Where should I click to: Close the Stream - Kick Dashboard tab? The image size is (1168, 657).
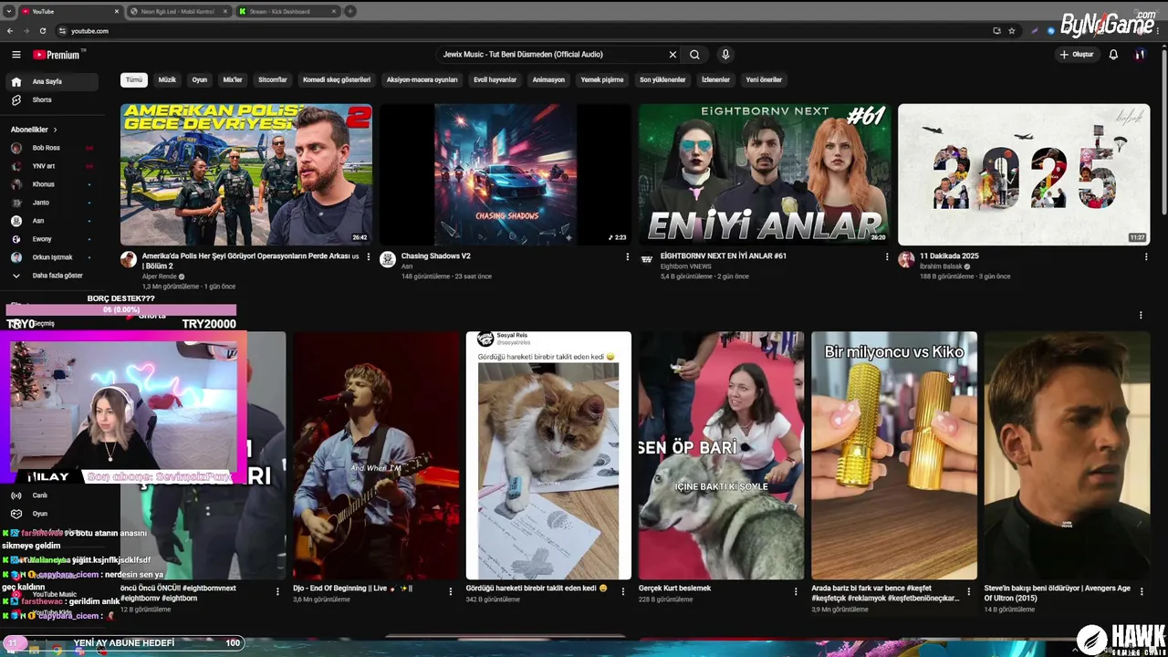334,12
